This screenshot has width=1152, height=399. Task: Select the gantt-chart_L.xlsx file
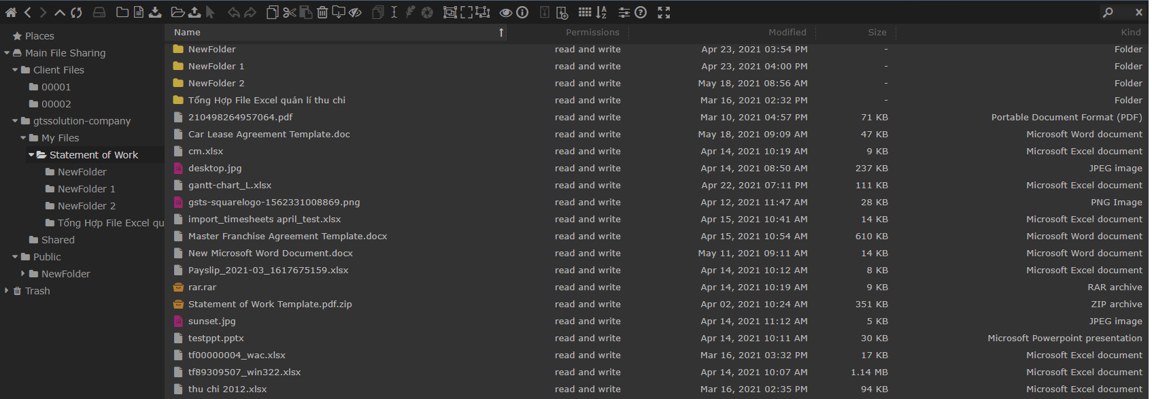click(x=230, y=186)
